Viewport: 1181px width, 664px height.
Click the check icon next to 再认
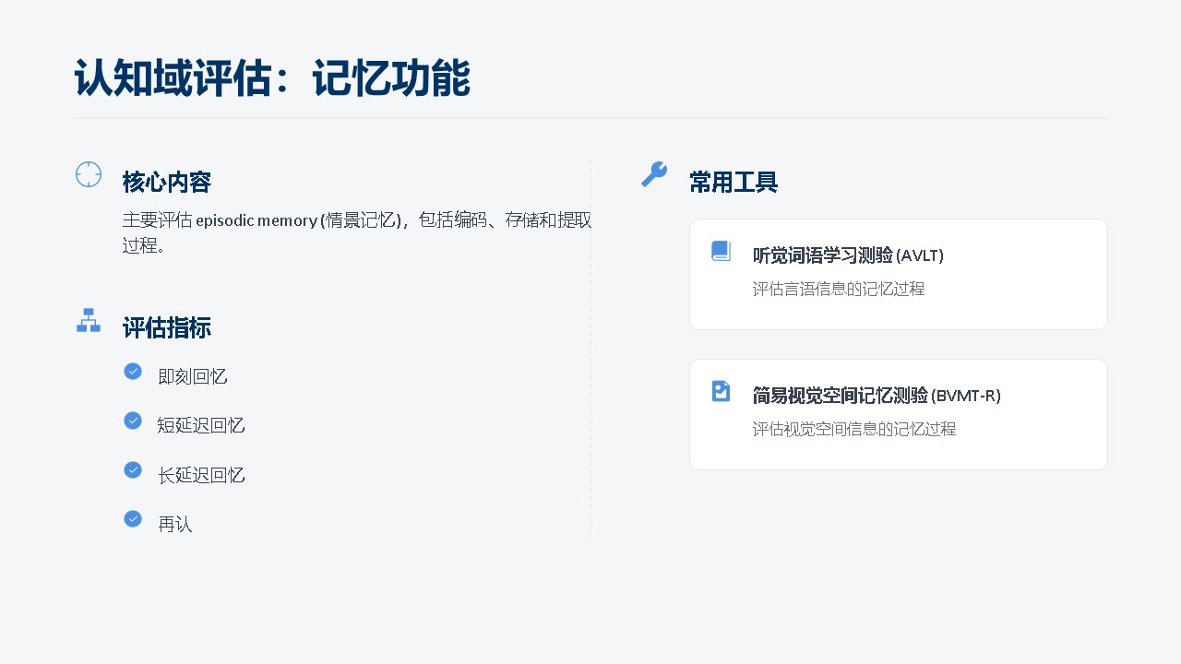[x=133, y=518]
